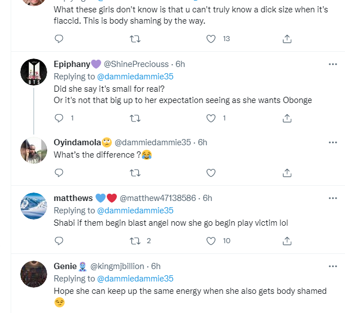
Task: Like Epiphany's tweet with 1 like
Action: tap(211, 118)
